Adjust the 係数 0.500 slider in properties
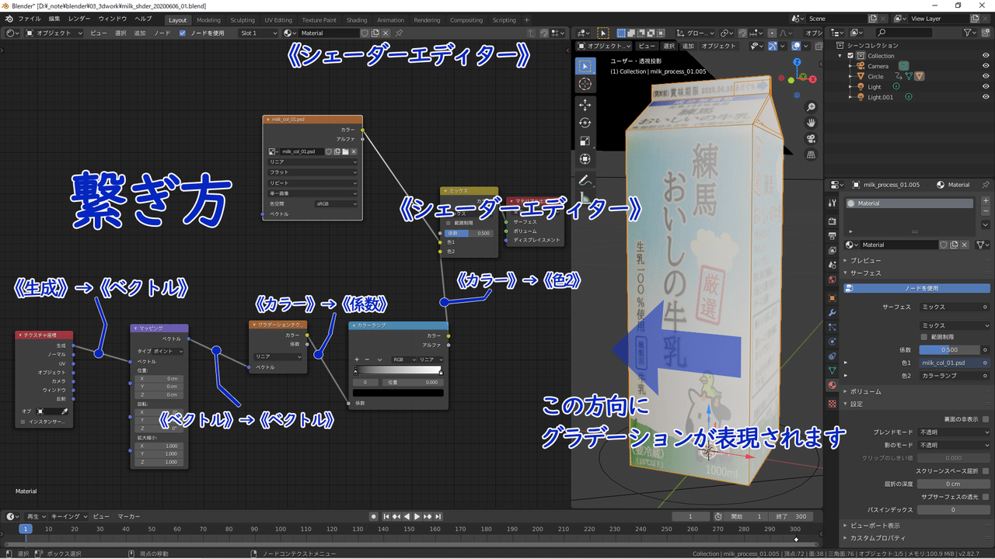 [949, 350]
